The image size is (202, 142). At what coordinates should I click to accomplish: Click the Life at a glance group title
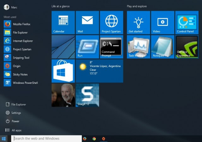[x=61, y=6]
